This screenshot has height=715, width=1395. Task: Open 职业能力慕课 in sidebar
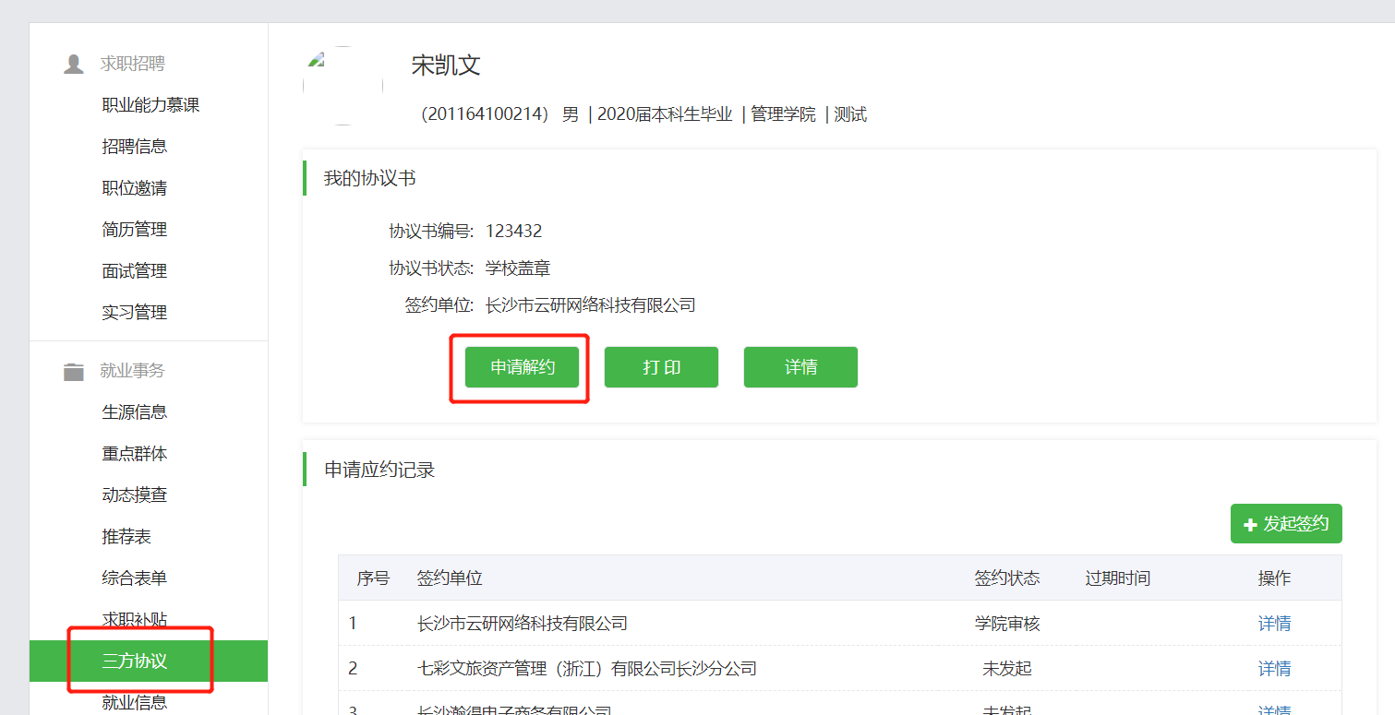point(150,105)
